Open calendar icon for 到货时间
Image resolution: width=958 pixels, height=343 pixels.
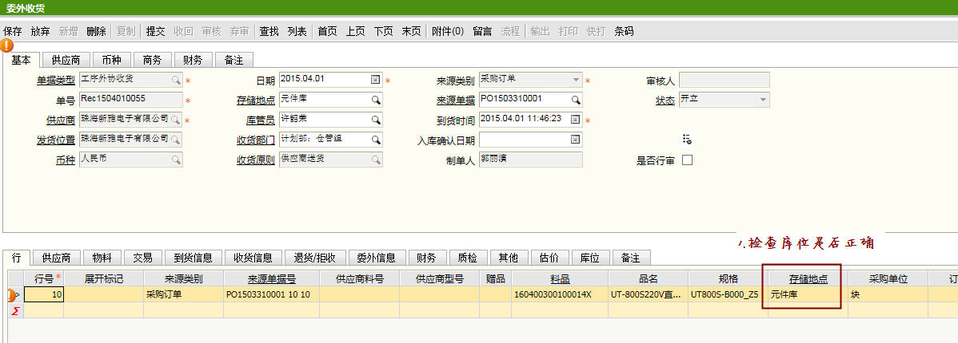point(575,120)
